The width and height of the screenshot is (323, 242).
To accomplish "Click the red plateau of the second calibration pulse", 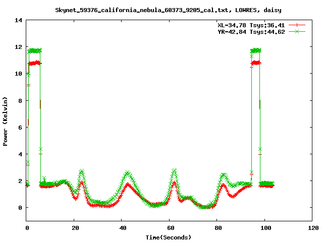I will pos(256,63).
